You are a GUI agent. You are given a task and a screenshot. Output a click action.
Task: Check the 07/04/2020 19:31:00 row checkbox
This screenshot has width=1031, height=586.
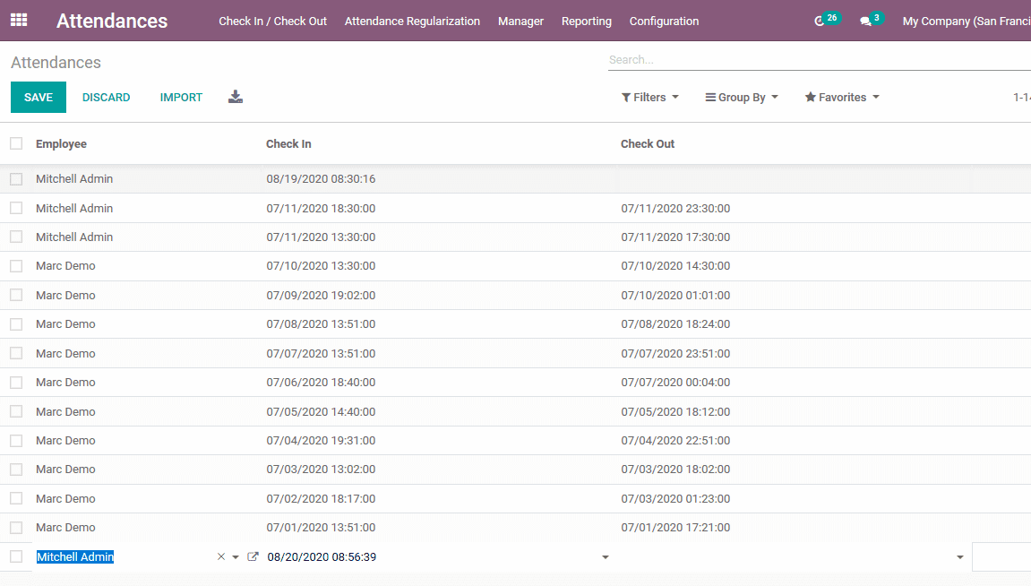16,441
